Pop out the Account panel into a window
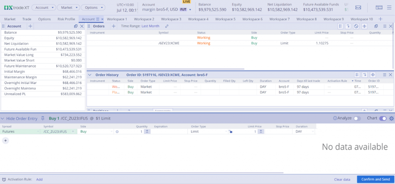Viewport: 395px width, 184px height. click(76, 26)
